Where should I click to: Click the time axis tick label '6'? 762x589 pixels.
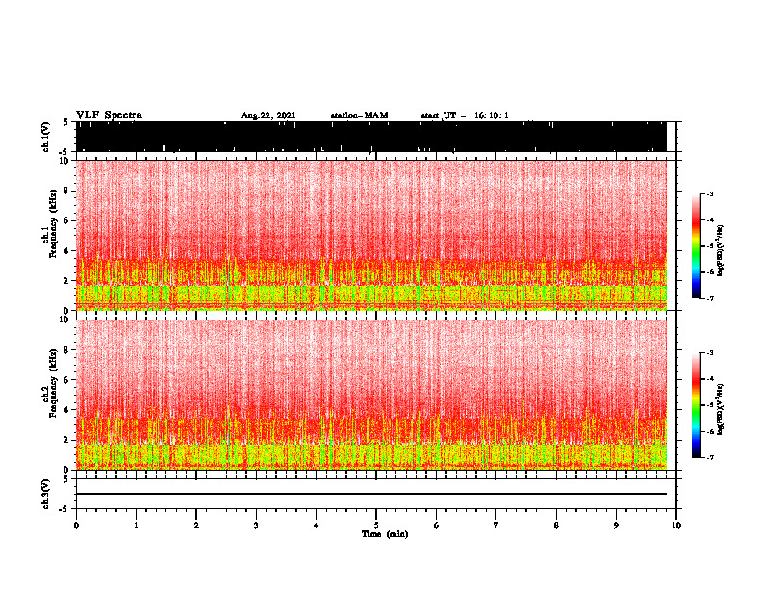(x=437, y=525)
